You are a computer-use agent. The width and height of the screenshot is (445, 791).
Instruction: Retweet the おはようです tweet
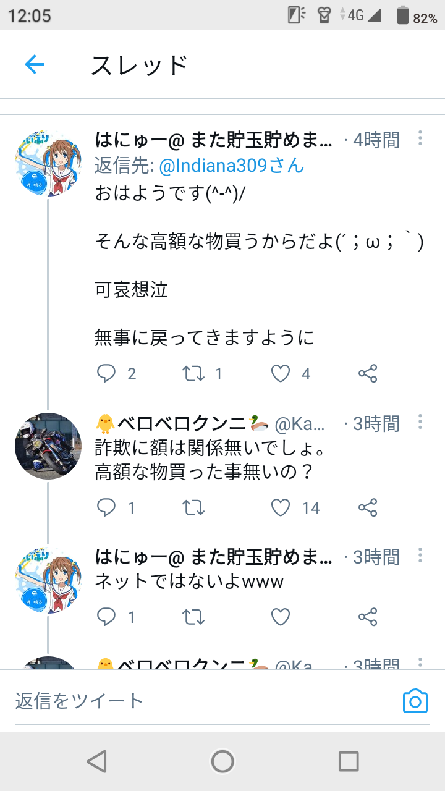coord(193,373)
